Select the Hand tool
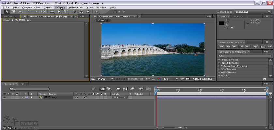The image size is (274, 130). tap(14, 12)
